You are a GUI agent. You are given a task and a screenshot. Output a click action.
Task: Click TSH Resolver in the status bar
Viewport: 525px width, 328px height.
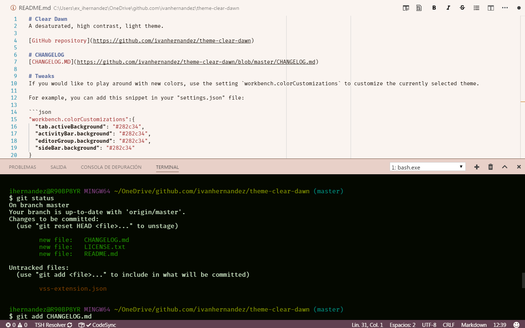coord(53,325)
